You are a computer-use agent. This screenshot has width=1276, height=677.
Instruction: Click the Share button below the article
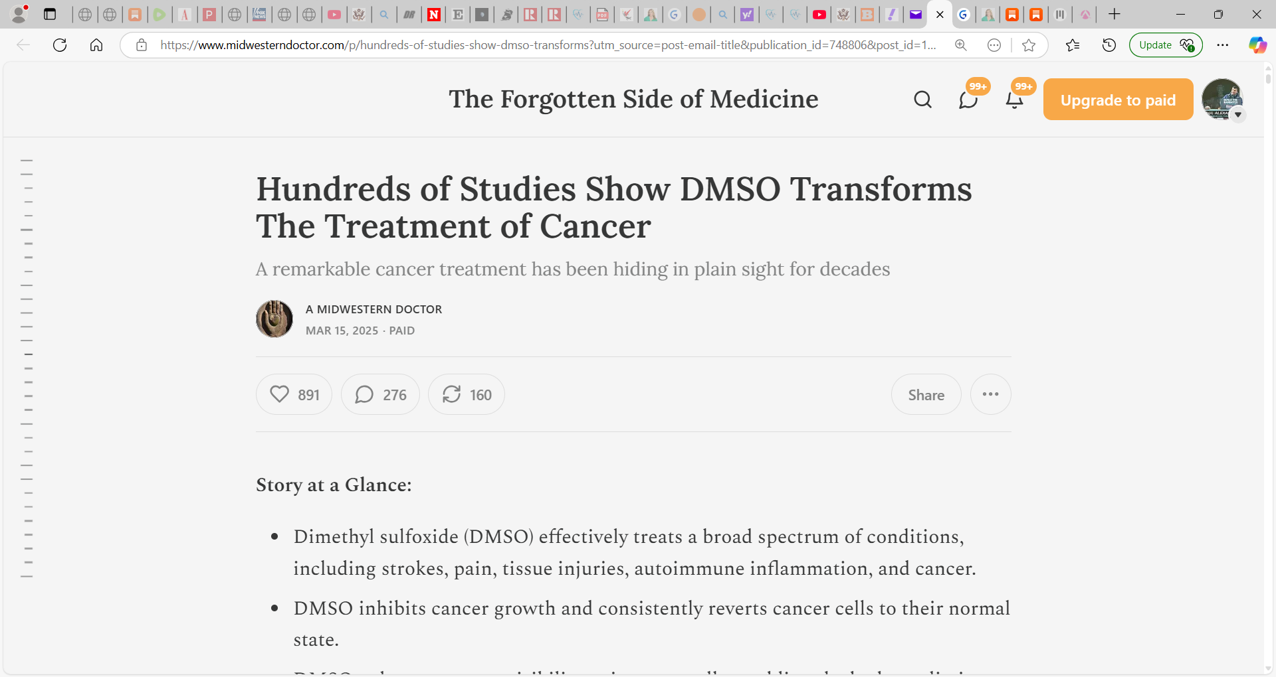tap(926, 394)
